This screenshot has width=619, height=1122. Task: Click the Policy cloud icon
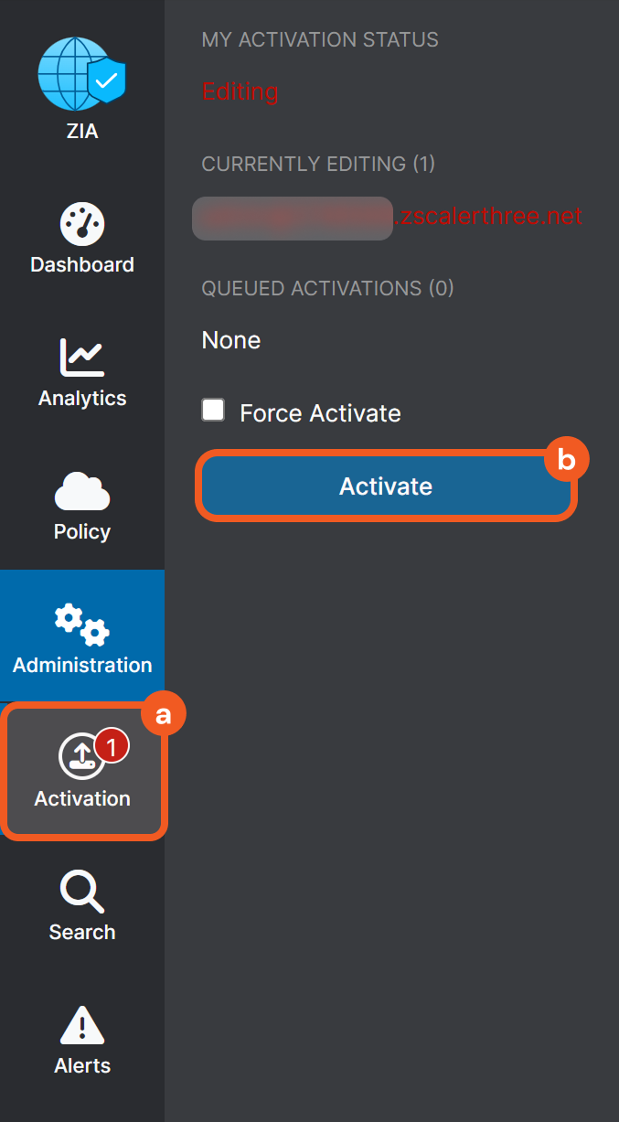[x=82, y=491]
